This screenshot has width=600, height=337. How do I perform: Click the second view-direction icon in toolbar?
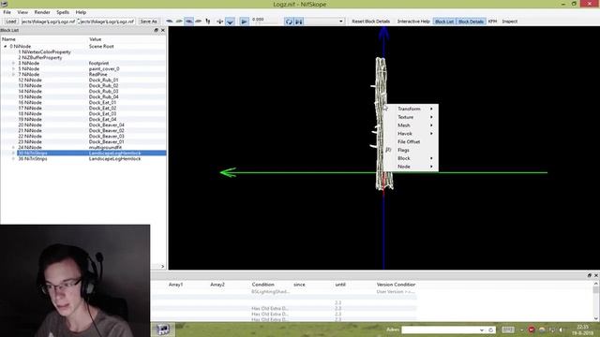click(179, 22)
